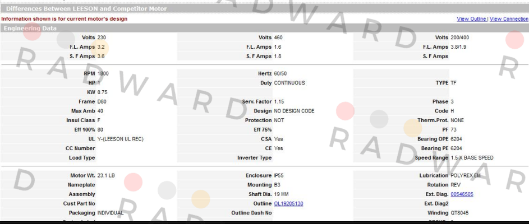This screenshot has height=224, width=529.
Task: Click the Load Type label
Action: (82, 158)
